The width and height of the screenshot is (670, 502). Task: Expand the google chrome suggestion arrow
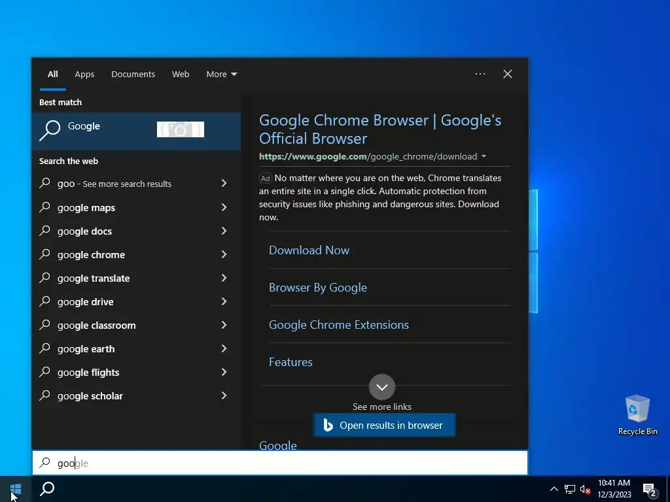tap(224, 254)
